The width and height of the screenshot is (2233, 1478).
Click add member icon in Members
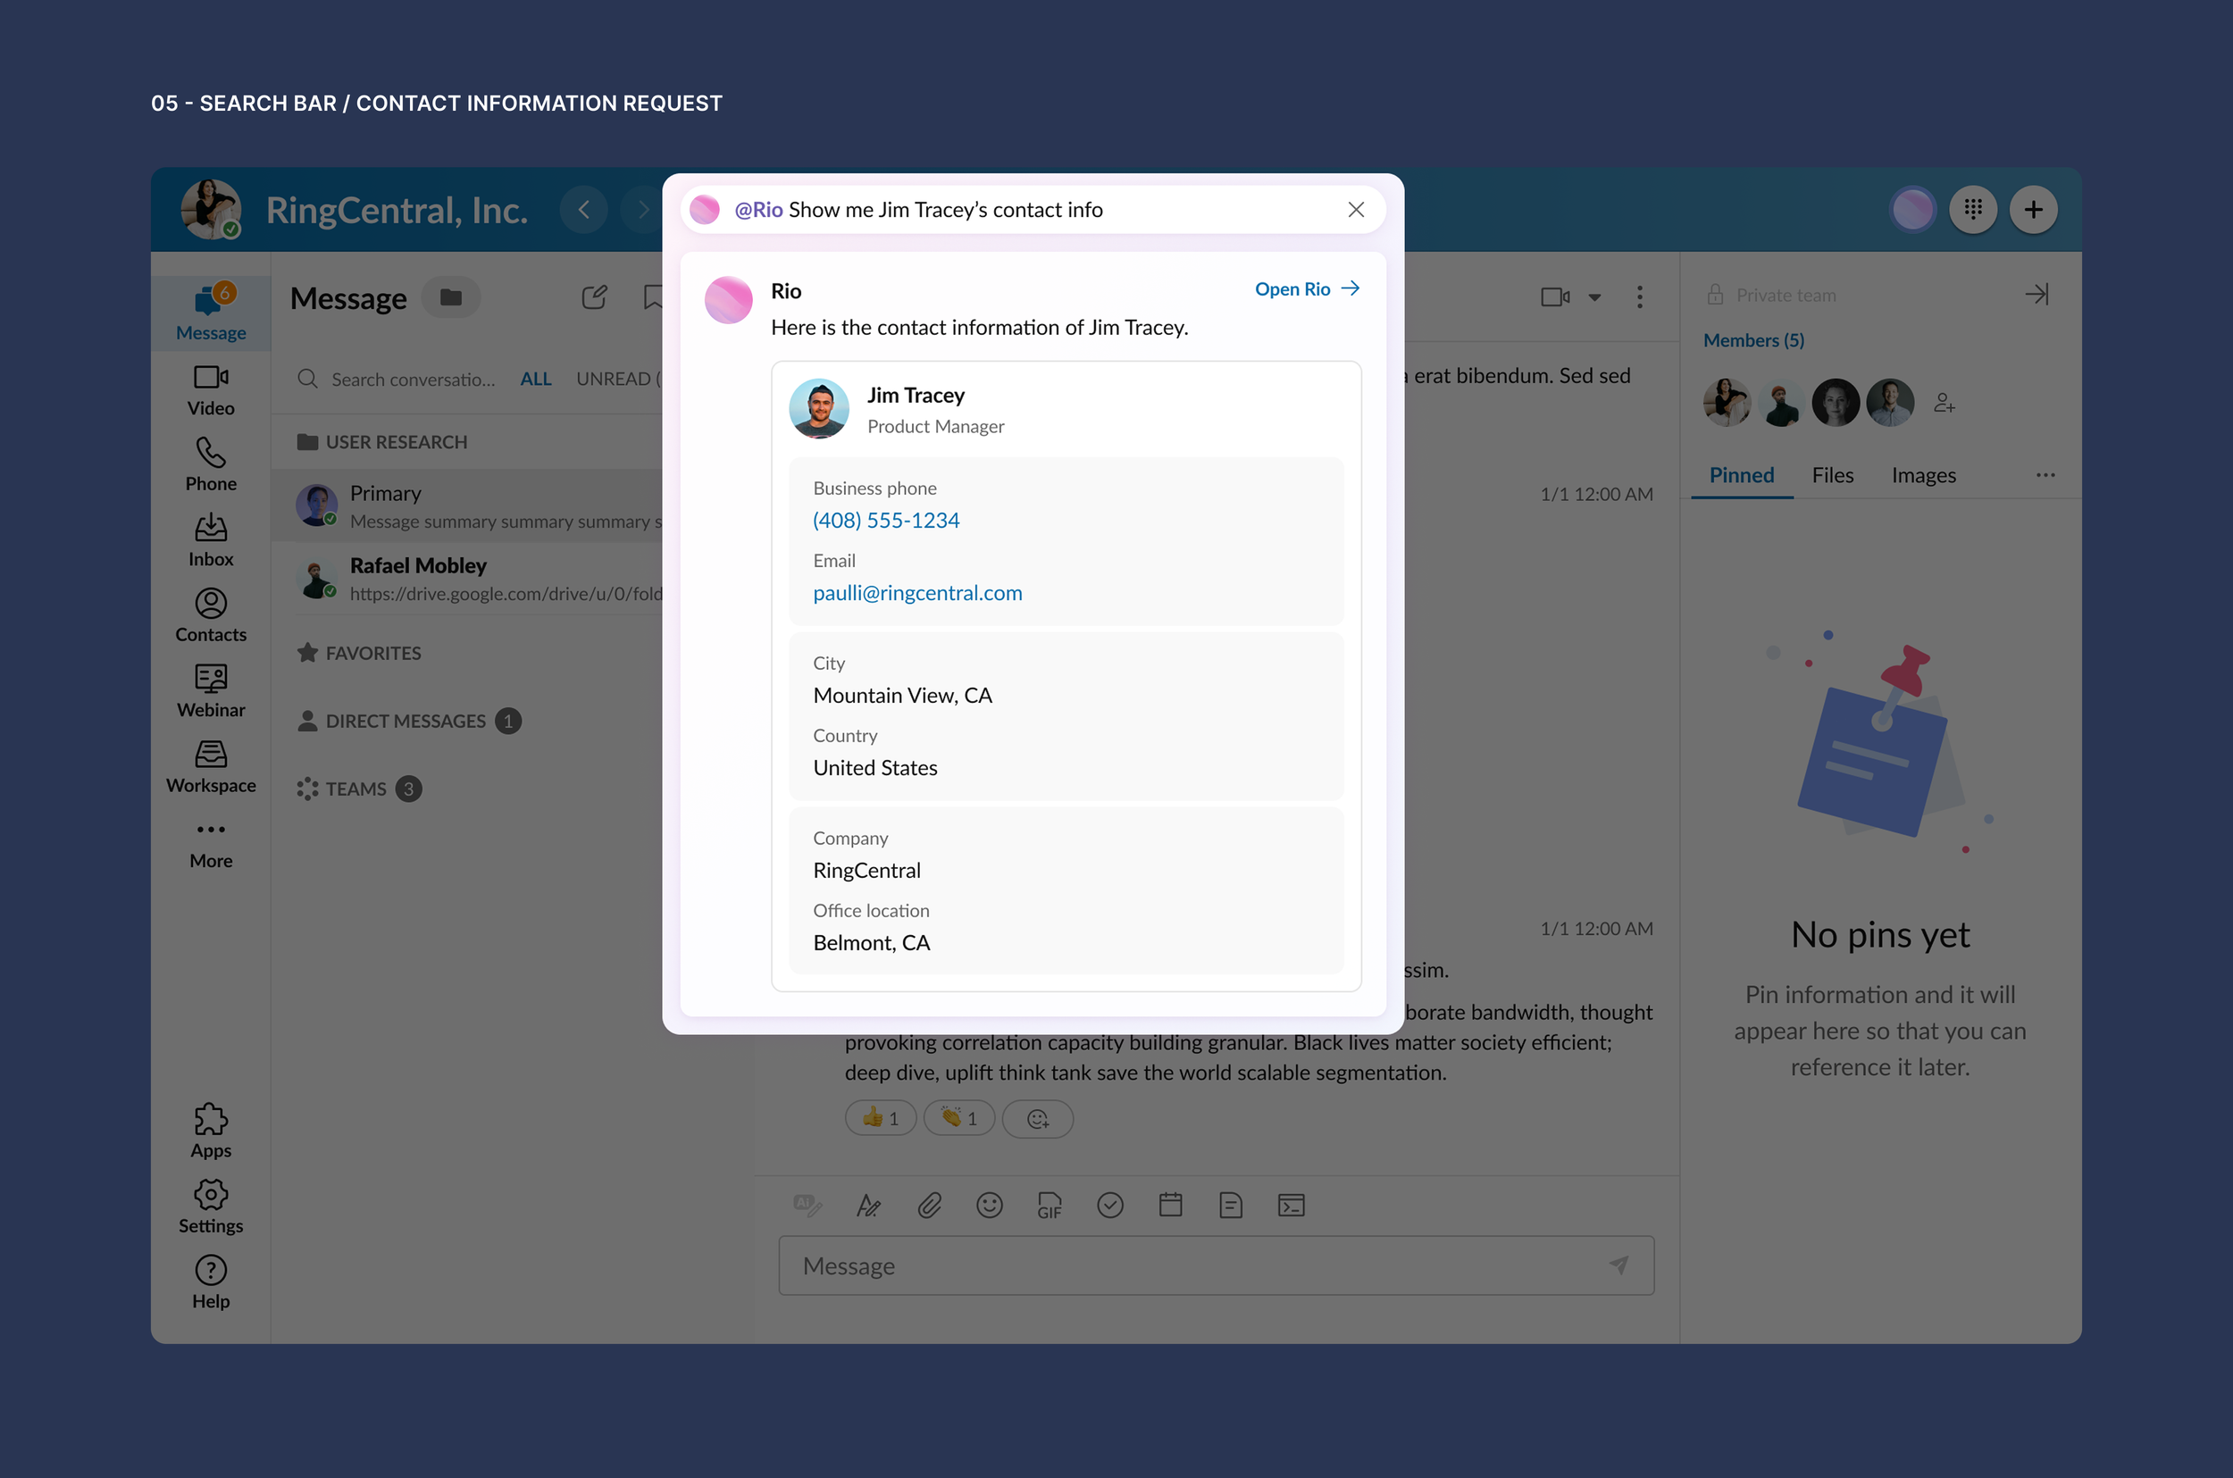(x=1944, y=404)
